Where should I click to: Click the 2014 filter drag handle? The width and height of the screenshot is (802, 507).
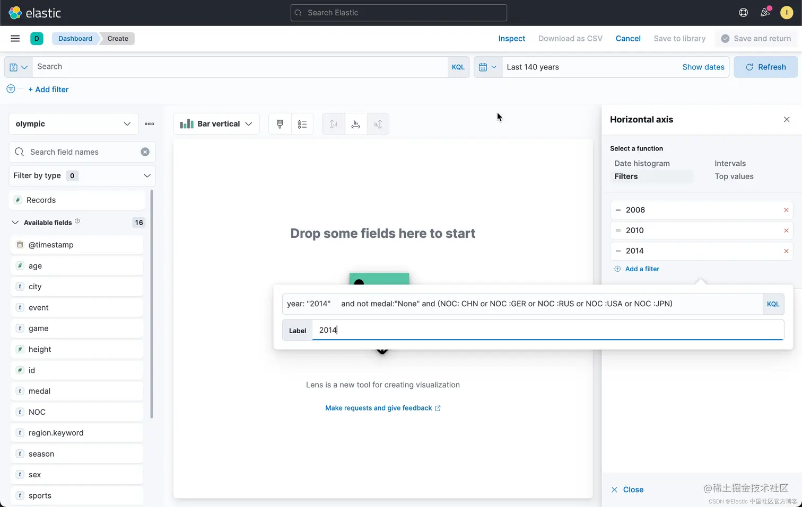click(x=618, y=251)
